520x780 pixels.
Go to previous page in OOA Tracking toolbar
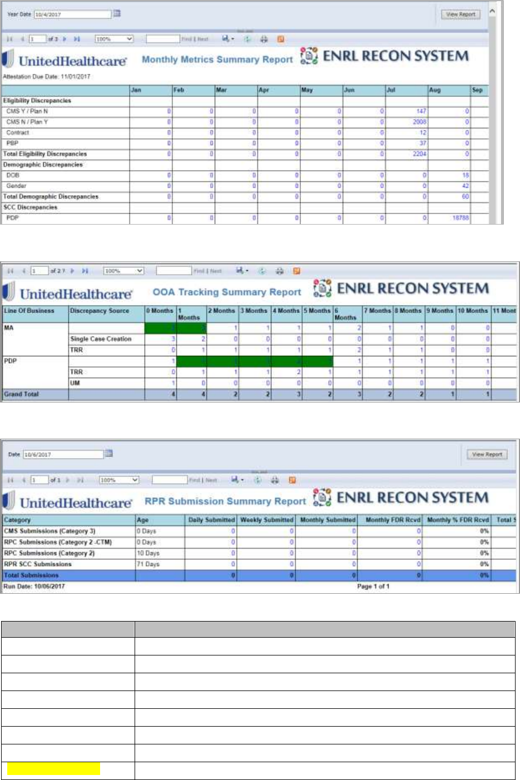click(x=24, y=271)
